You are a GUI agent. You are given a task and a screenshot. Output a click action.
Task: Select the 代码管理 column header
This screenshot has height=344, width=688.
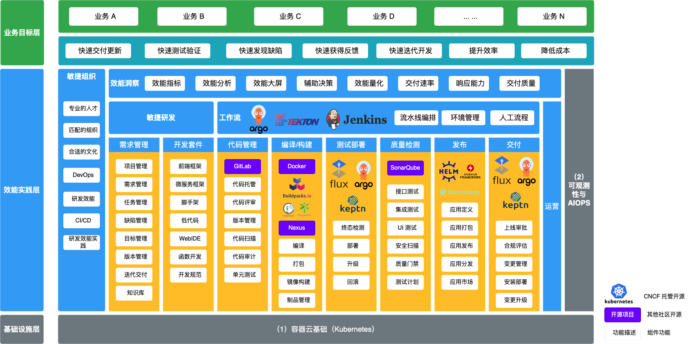click(242, 145)
